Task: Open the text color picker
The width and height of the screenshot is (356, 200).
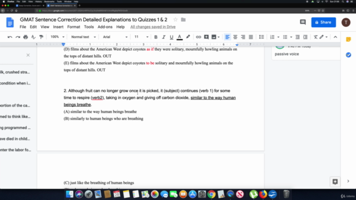Action: tap(179, 37)
